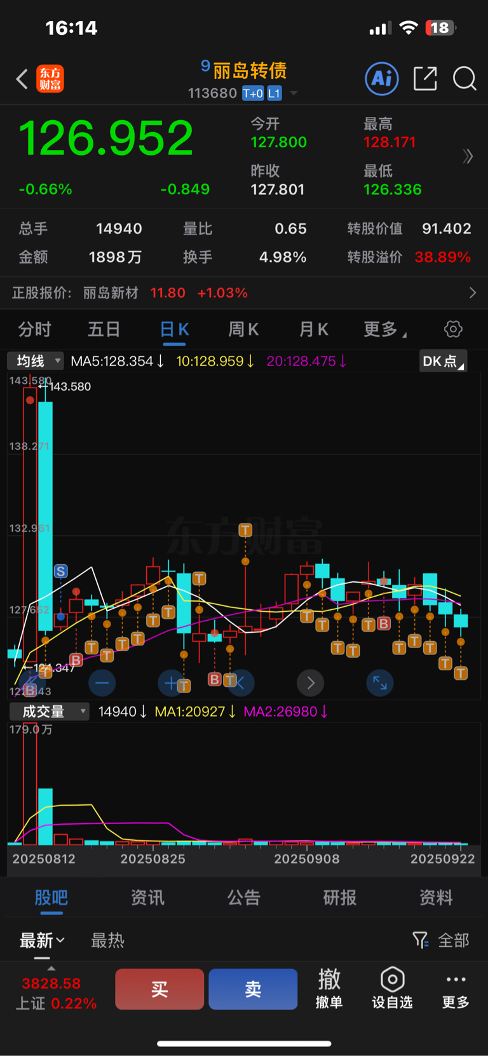Expand the stock code dropdown triangle
Screen dimensions: 488x1056
294,93
